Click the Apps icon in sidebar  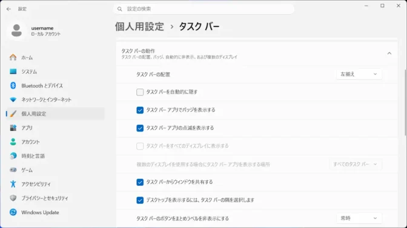pos(13,128)
